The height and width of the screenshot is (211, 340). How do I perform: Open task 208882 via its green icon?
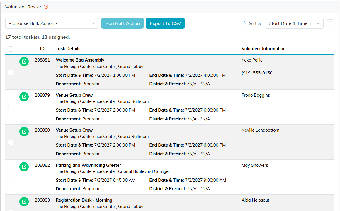[24, 167]
